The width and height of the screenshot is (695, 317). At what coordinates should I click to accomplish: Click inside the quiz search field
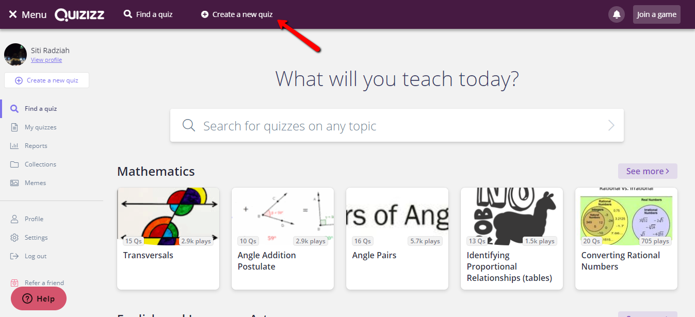pyautogui.click(x=361, y=125)
